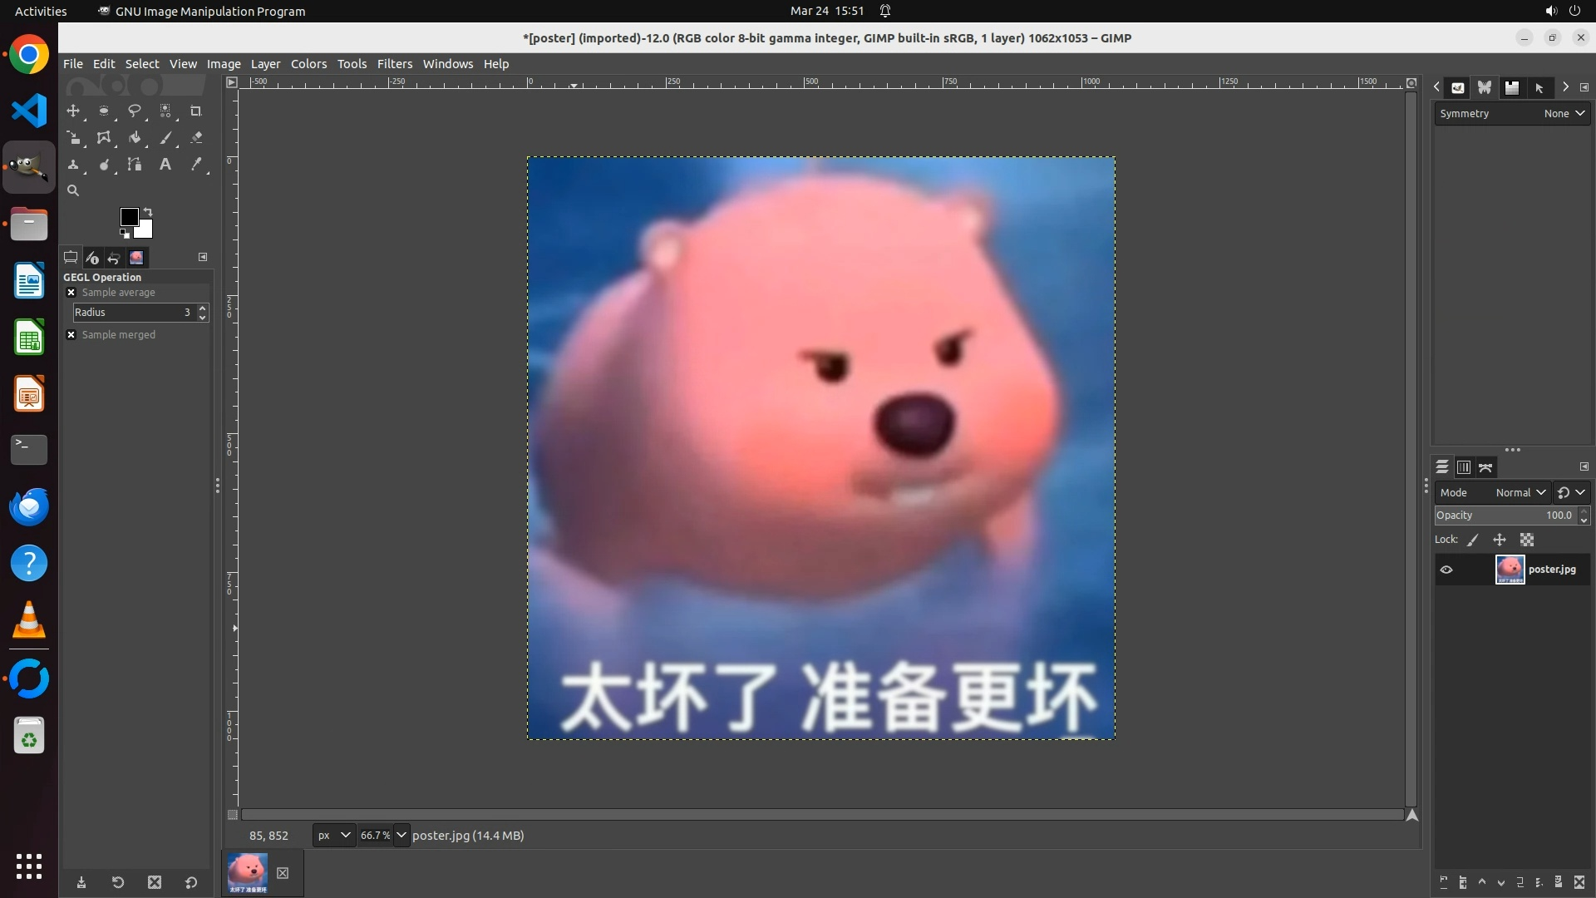Toggle the Sample average checkbox
The width and height of the screenshot is (1596, 898).
click(x=71, y=293)
